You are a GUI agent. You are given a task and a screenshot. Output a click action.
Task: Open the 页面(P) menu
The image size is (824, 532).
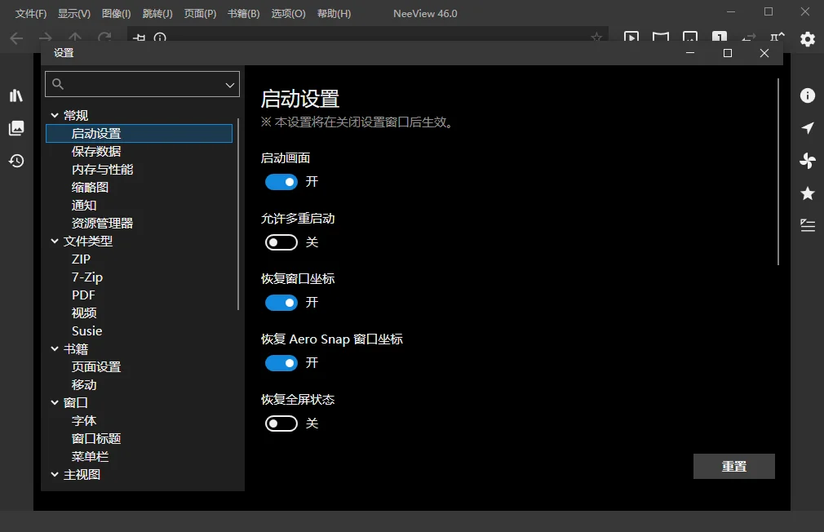tap(200, 14)
